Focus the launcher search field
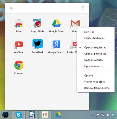 (x=47, y=8)
